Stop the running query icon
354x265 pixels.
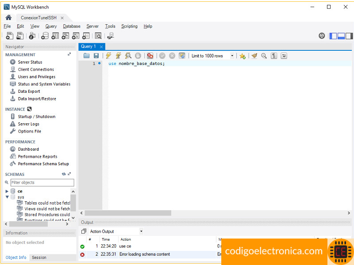(x=138, y=56)
